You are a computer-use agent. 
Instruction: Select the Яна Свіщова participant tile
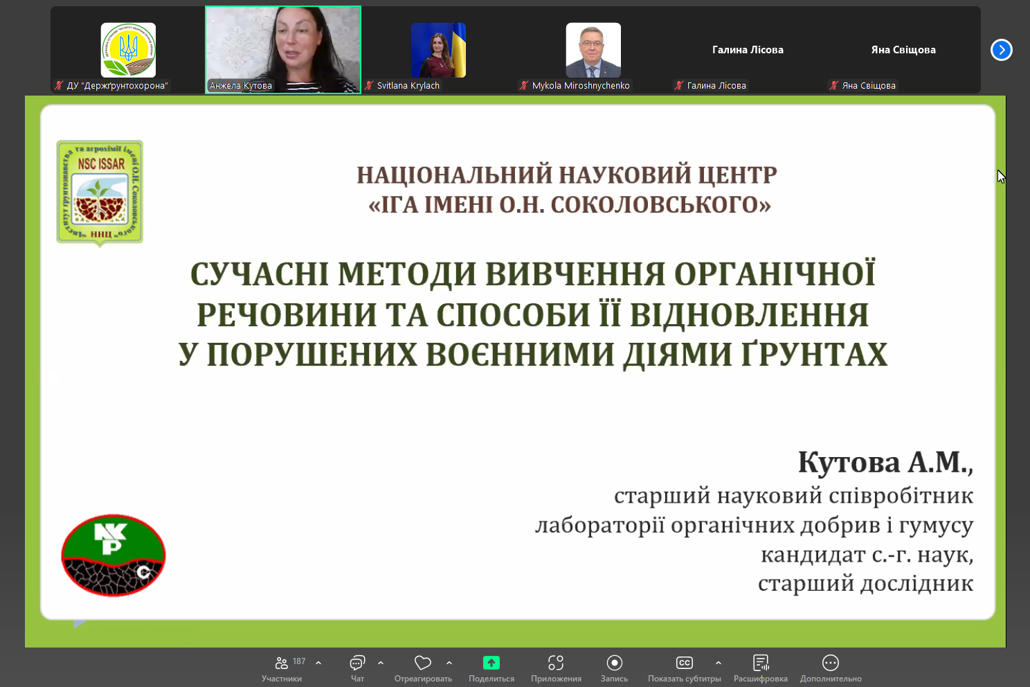[903, 50]
